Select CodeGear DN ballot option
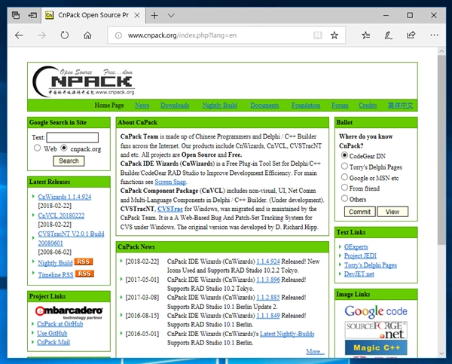The width and height of the screenshot is (452, 364). click(x=344, y=155)
